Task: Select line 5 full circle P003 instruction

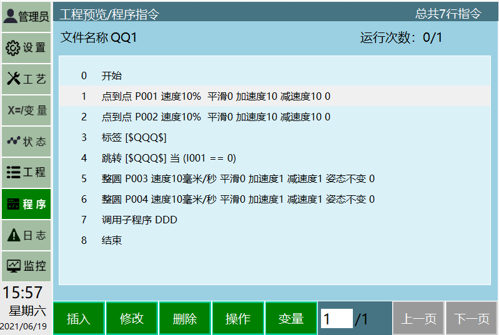Action: pyautogui.click(x=237, y=178)
